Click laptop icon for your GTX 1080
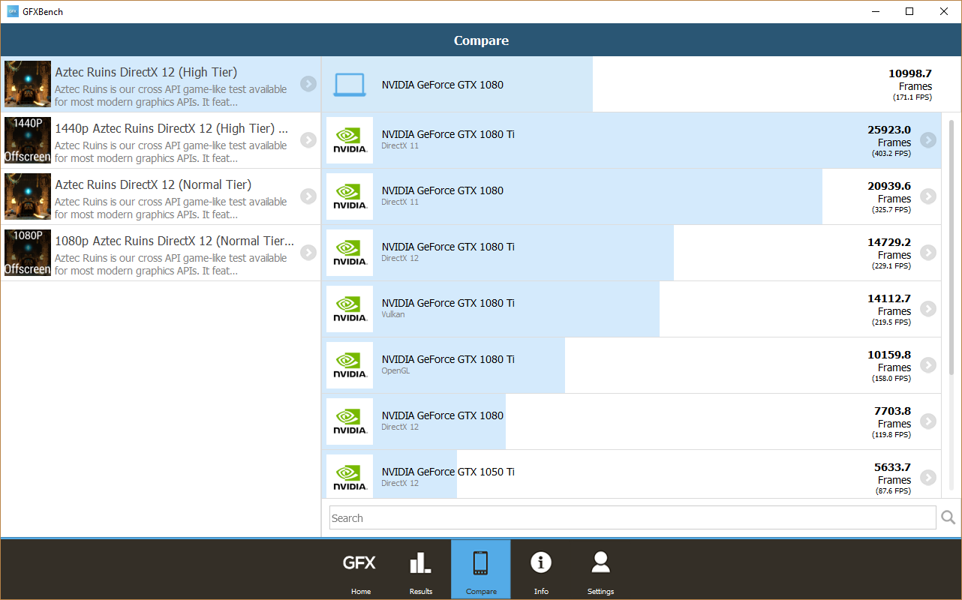 click(x=349, y=85)
